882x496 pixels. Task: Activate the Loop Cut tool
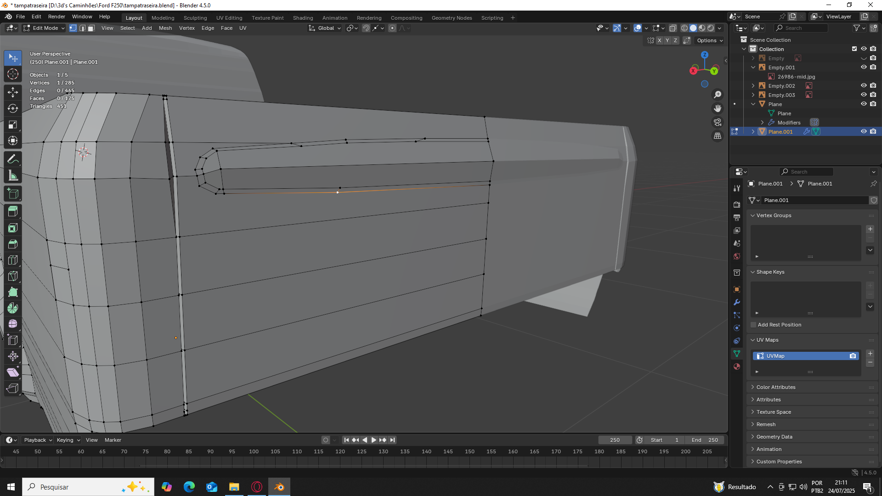(x=13, y=260)
